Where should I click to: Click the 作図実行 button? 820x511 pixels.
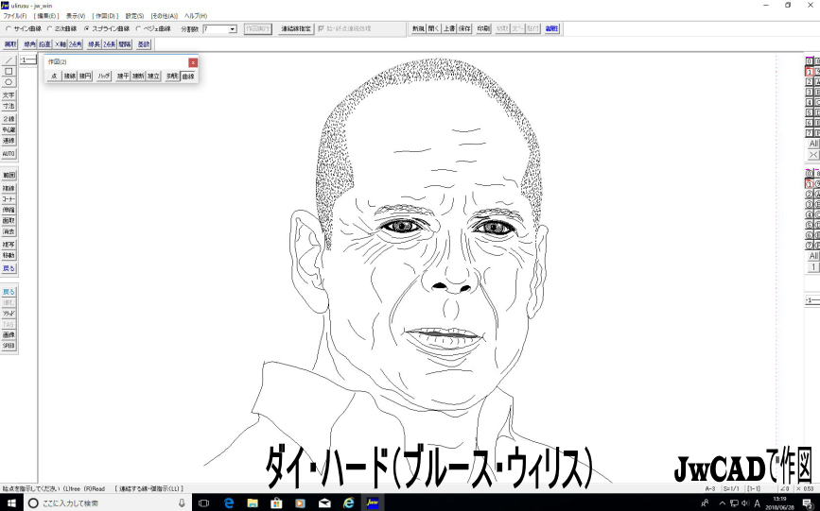[258, 28]
